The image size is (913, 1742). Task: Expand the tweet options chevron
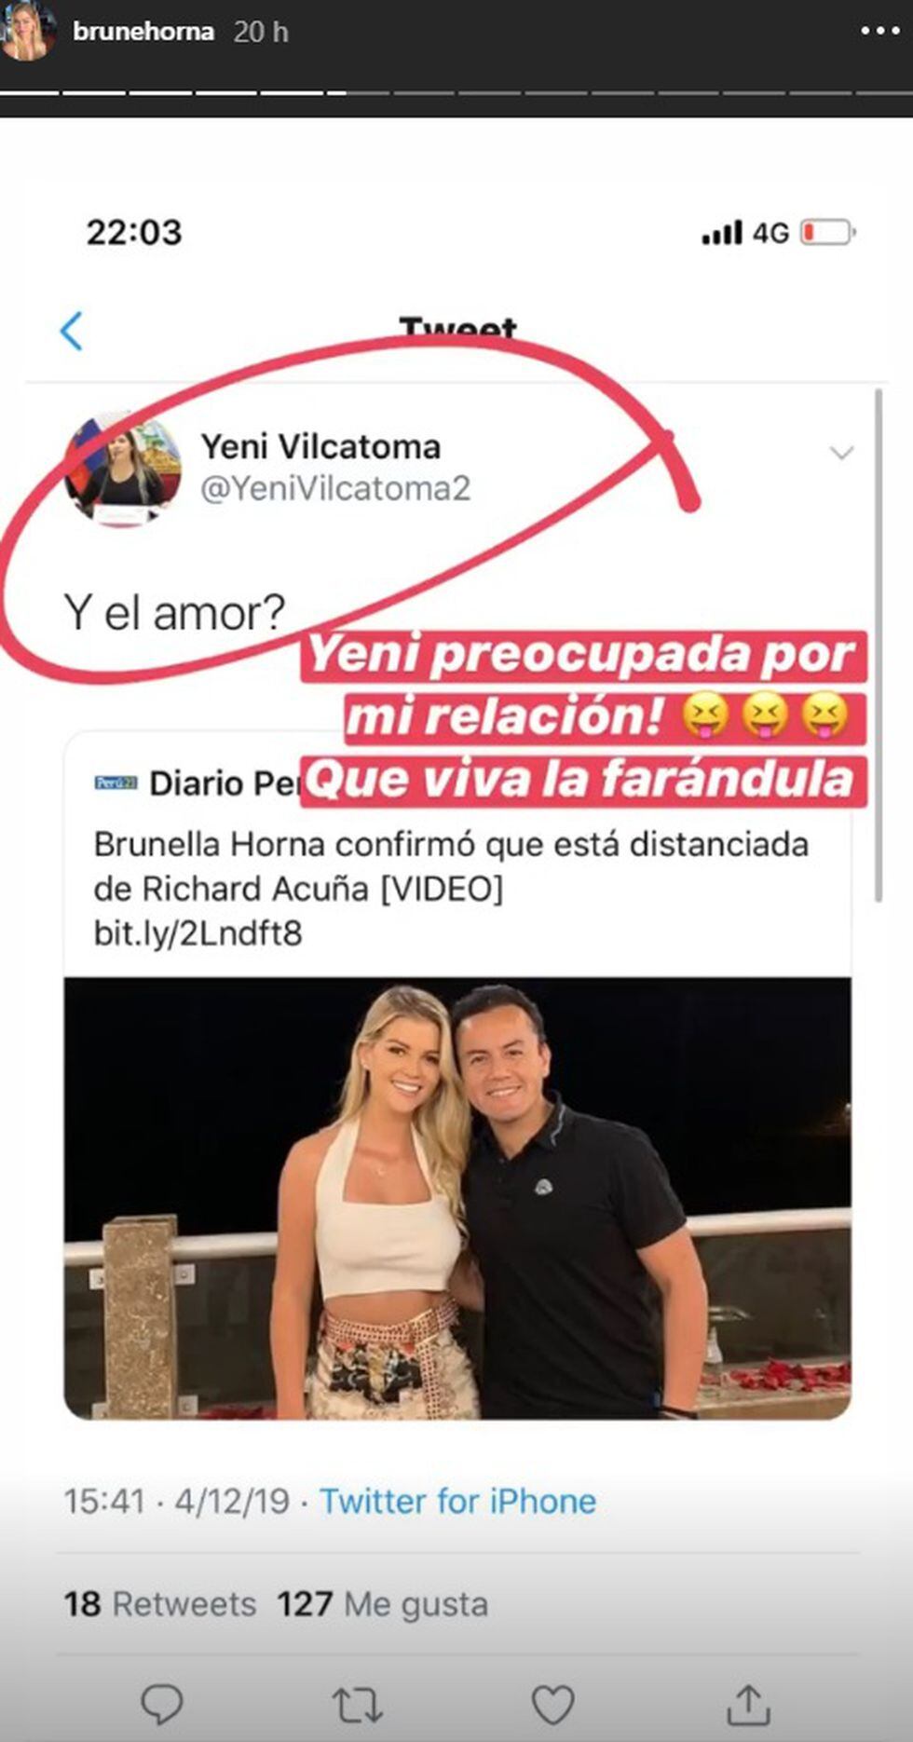(x=841, y=453)
